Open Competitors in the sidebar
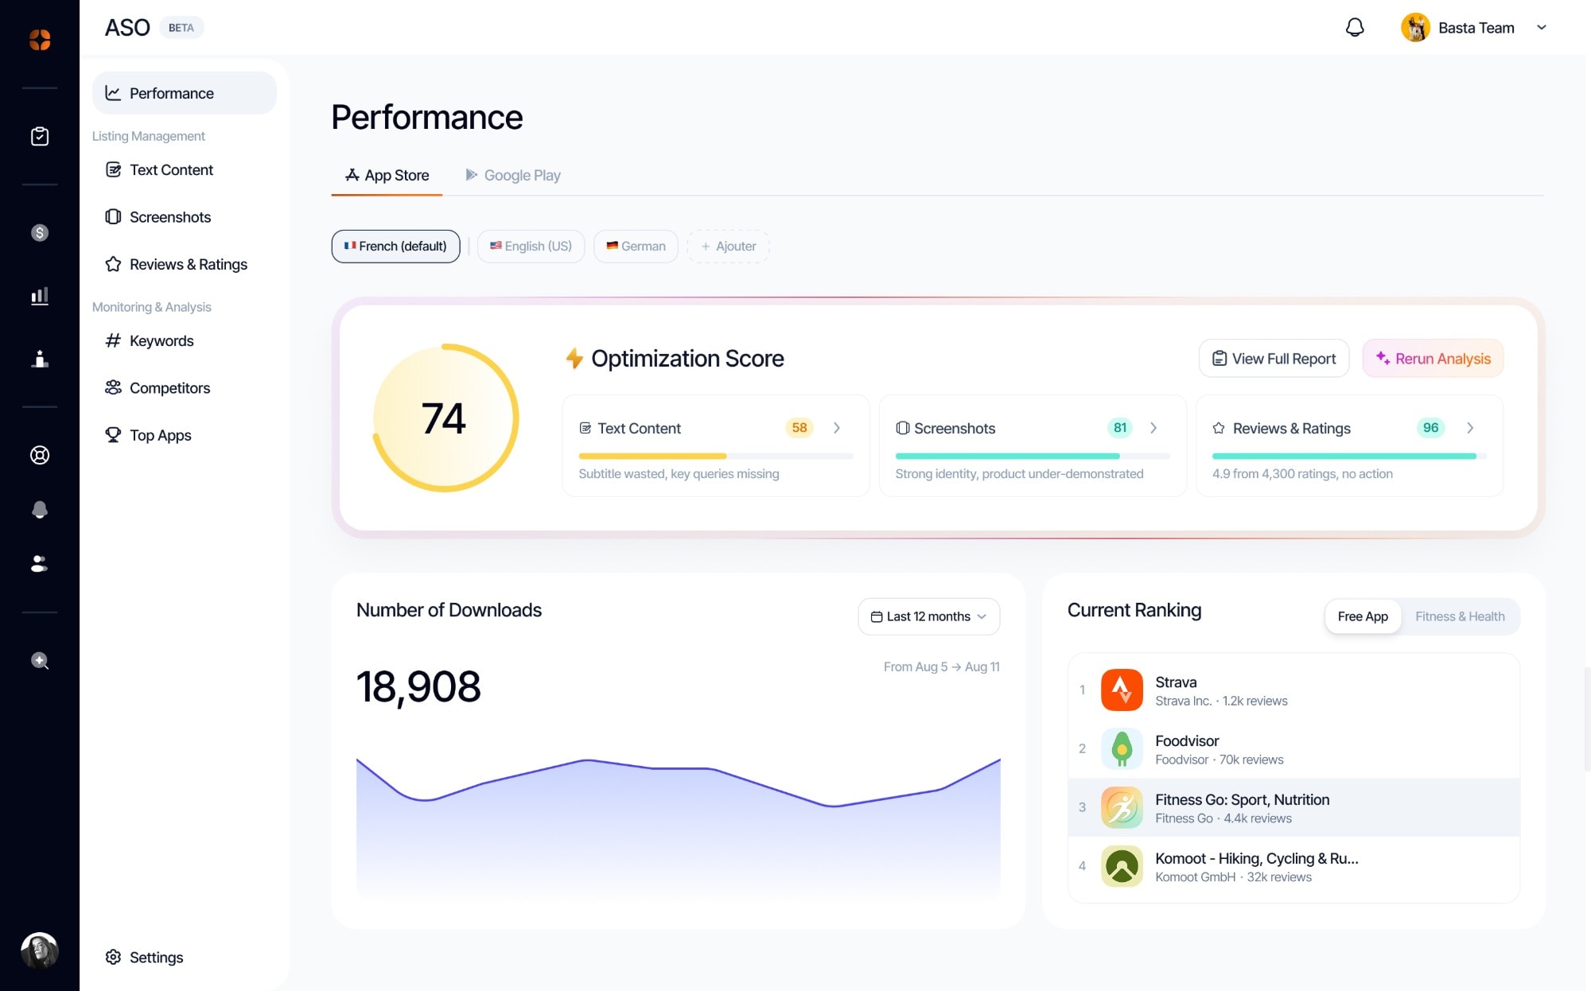The image size is (1591, 991). (x=185, y=388)
